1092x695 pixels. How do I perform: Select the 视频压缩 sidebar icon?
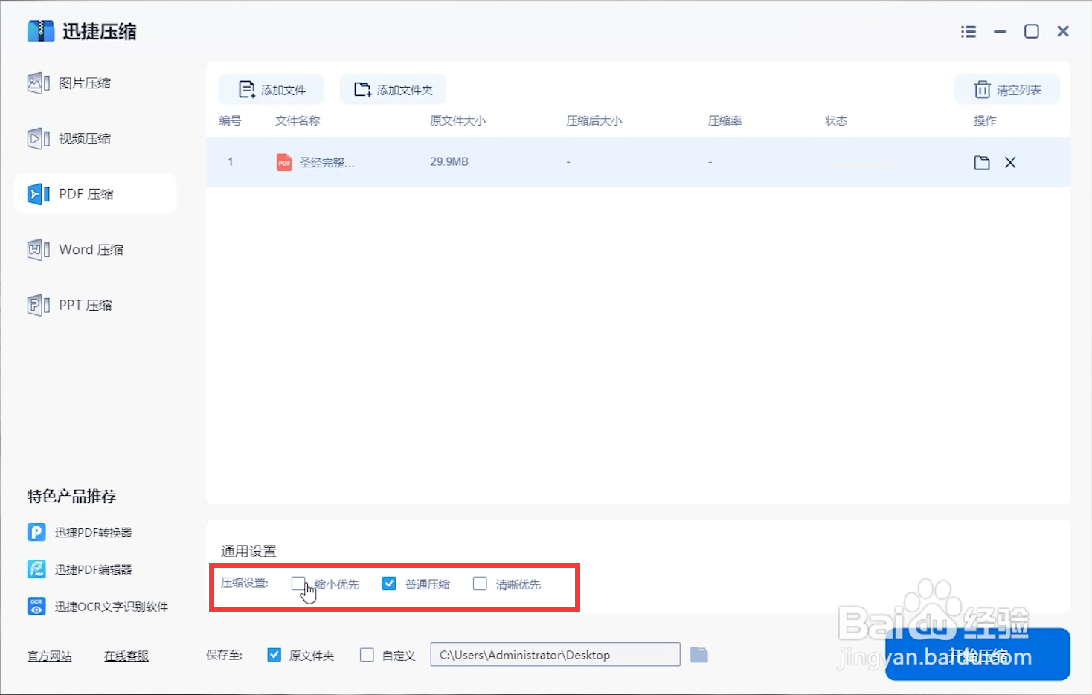[37, 138]
